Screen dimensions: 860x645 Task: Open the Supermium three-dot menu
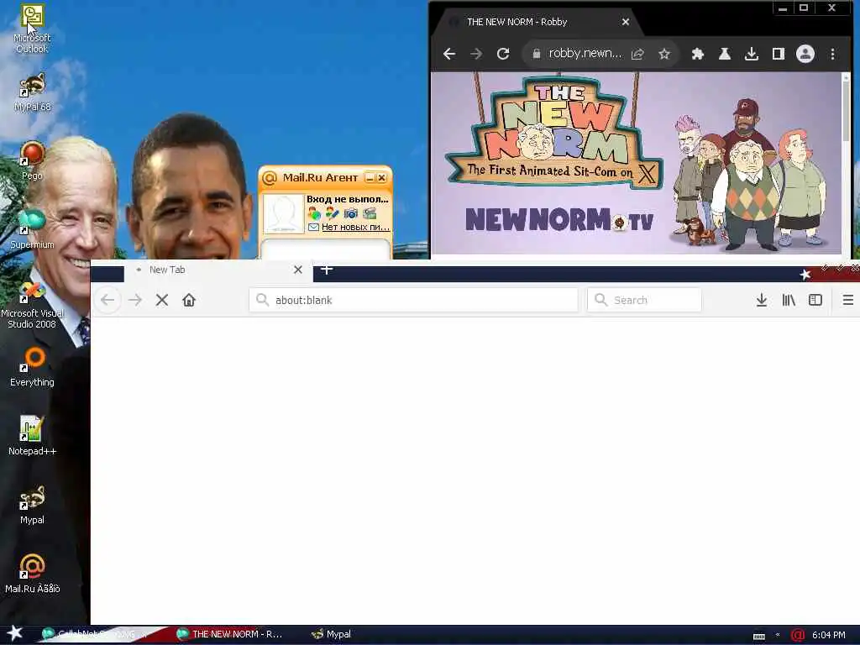pos(832,54)
